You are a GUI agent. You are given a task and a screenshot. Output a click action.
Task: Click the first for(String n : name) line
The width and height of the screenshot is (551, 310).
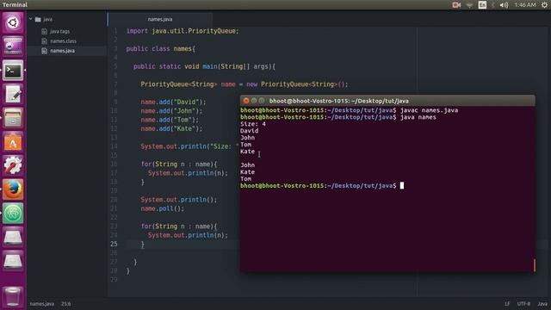[179, 164]
